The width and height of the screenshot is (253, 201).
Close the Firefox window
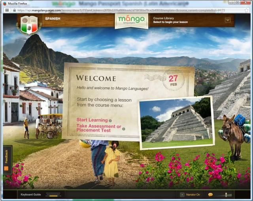pos(245,2)
